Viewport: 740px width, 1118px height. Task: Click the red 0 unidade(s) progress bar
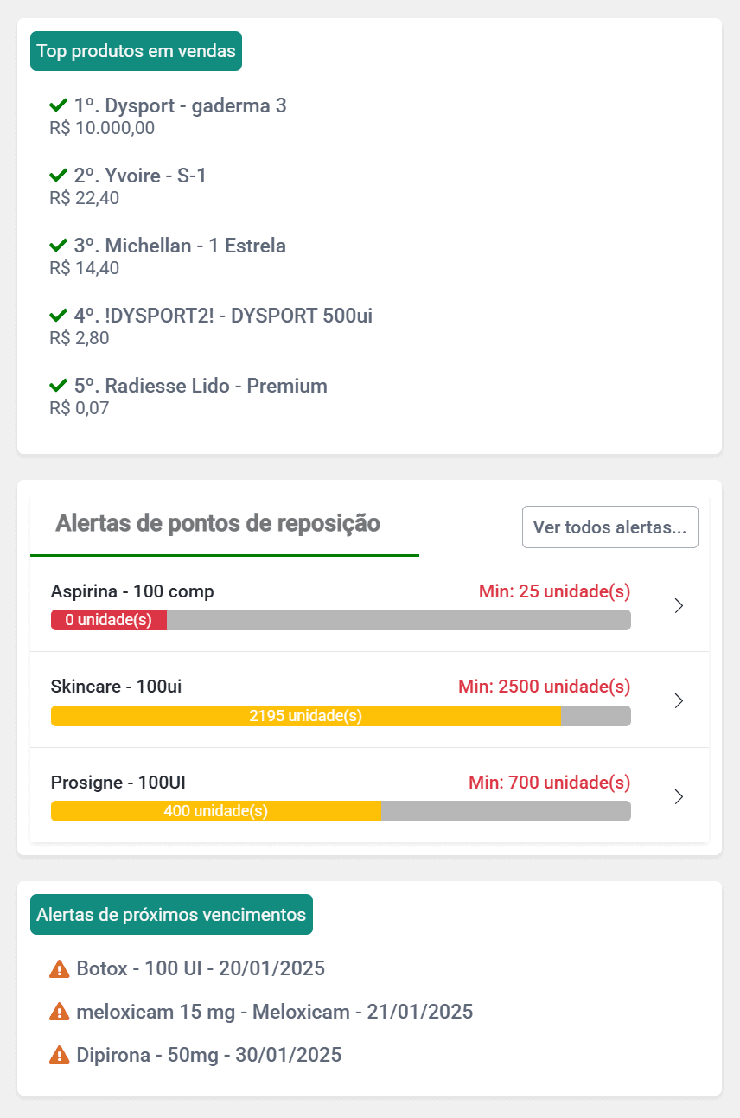coord(109,620)
